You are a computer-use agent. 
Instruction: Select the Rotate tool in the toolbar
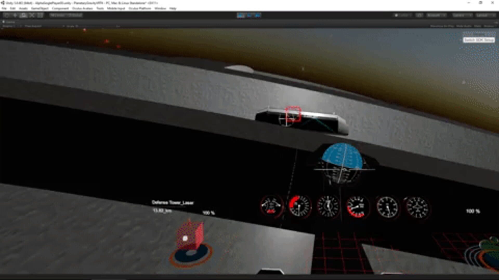tap(24, 15)
